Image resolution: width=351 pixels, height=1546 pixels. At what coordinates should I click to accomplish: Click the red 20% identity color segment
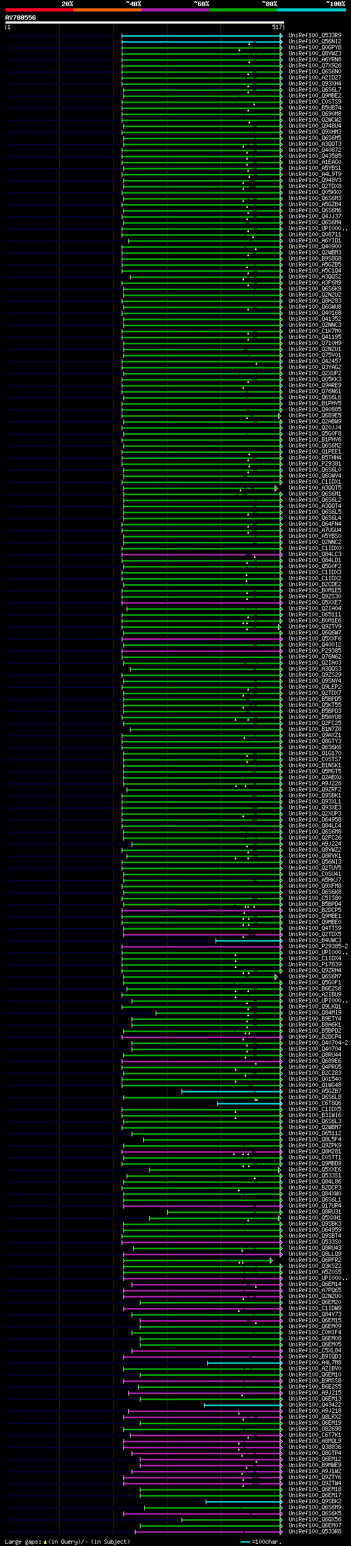click(39, 10)
